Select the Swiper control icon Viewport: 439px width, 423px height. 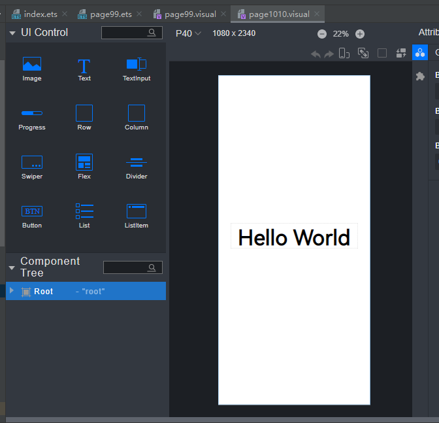(32, 162)
